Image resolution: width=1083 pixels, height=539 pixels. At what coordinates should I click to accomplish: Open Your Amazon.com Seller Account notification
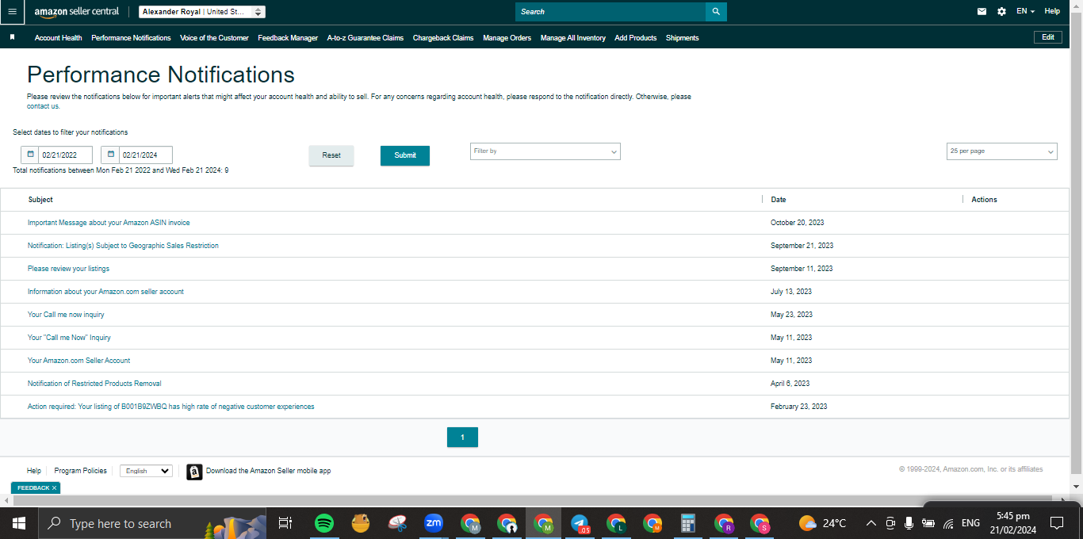tap(78, 361)
